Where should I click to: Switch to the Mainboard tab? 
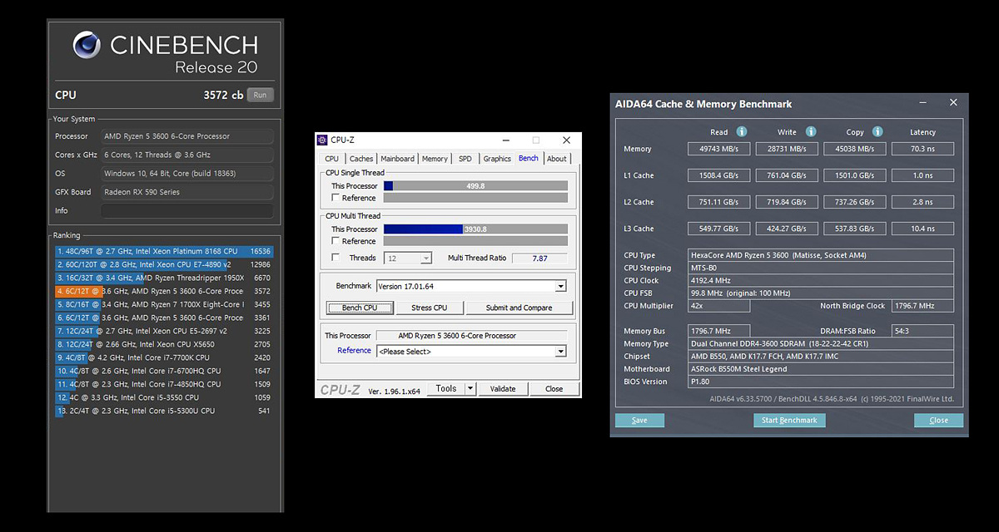397,159
